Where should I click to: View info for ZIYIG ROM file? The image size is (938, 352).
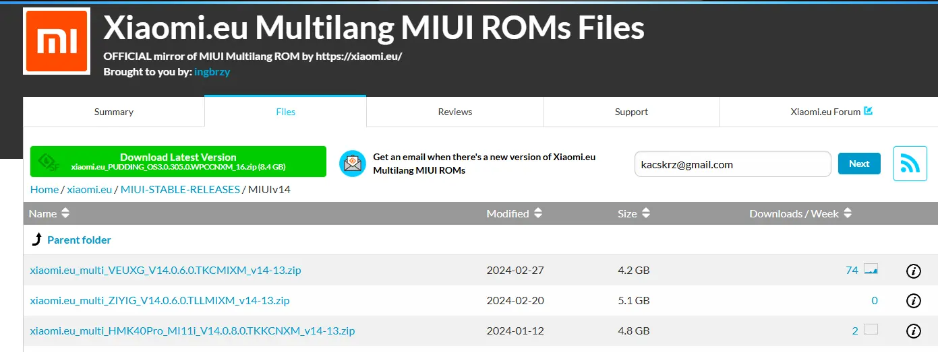(x=913, y=301)
